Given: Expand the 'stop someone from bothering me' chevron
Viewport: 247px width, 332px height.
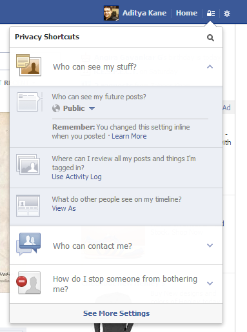Looking at the screenshot, I should point(210,284).
